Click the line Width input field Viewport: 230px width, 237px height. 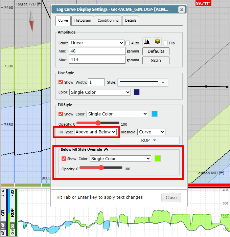coord(96,82)
